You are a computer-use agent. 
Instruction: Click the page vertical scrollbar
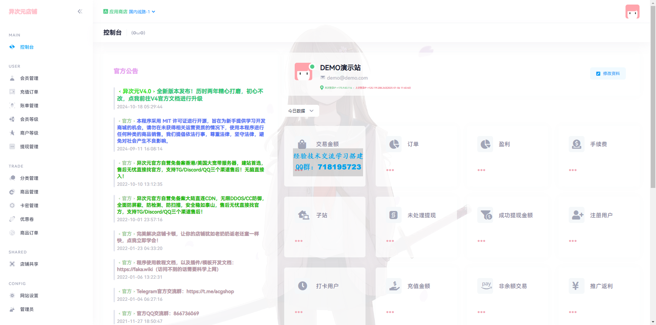[x=652, y=105]
